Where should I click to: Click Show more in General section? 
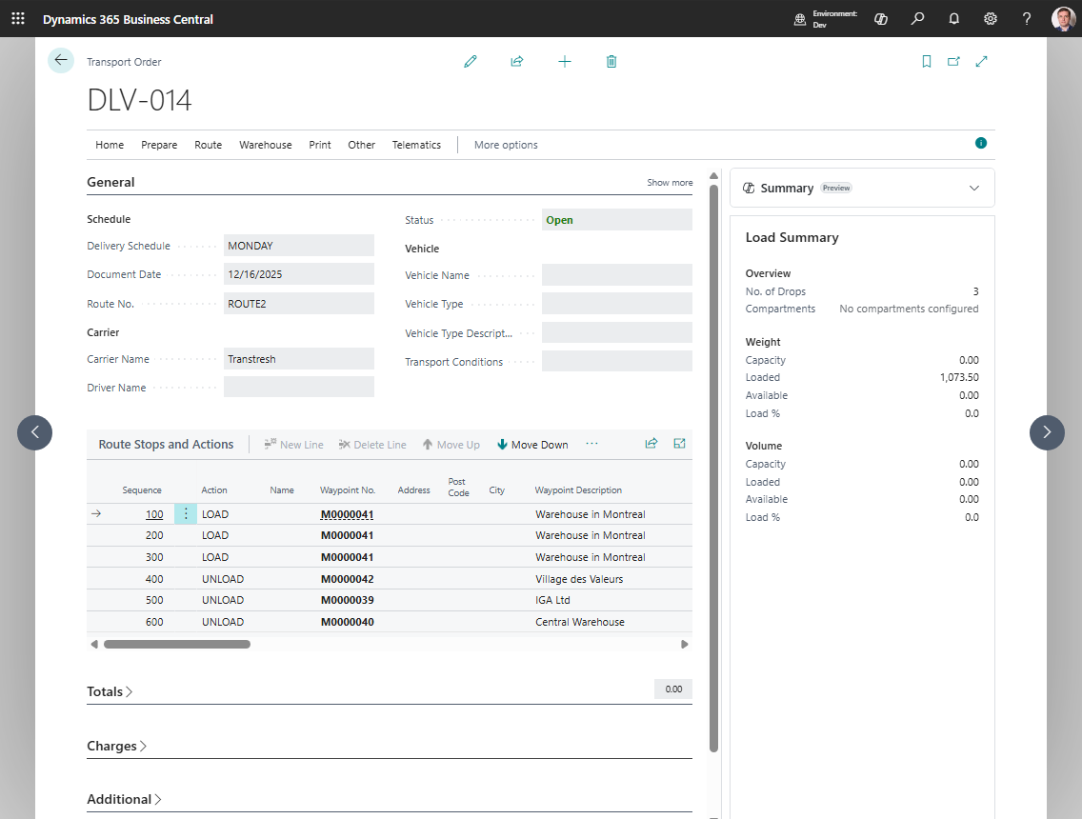(x=670, y=183)
